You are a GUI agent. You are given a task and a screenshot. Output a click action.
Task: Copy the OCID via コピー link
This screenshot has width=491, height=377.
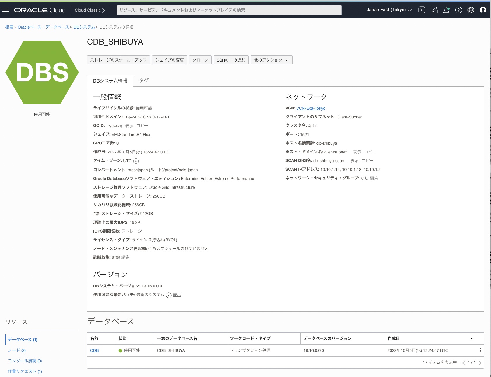[142, 126]
